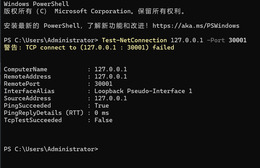The image size is (260, 168).
Task: Click the ComputerName field label
Action: (x=25, y=69)
